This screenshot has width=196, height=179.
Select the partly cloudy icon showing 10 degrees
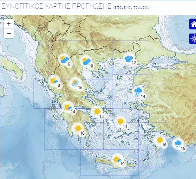(x=86, y=61)
